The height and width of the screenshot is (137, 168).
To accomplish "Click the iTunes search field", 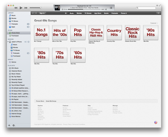I will [x=146, y=8].
